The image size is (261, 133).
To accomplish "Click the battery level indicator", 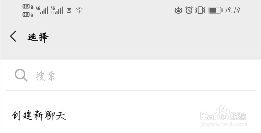I will click(215, 10).
